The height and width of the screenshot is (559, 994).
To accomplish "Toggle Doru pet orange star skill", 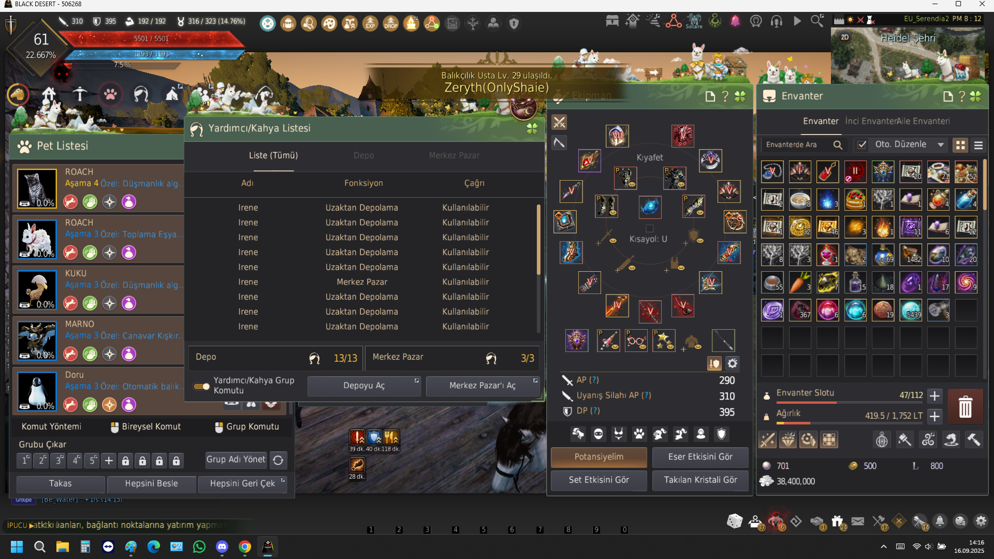I will click(109, 405).
